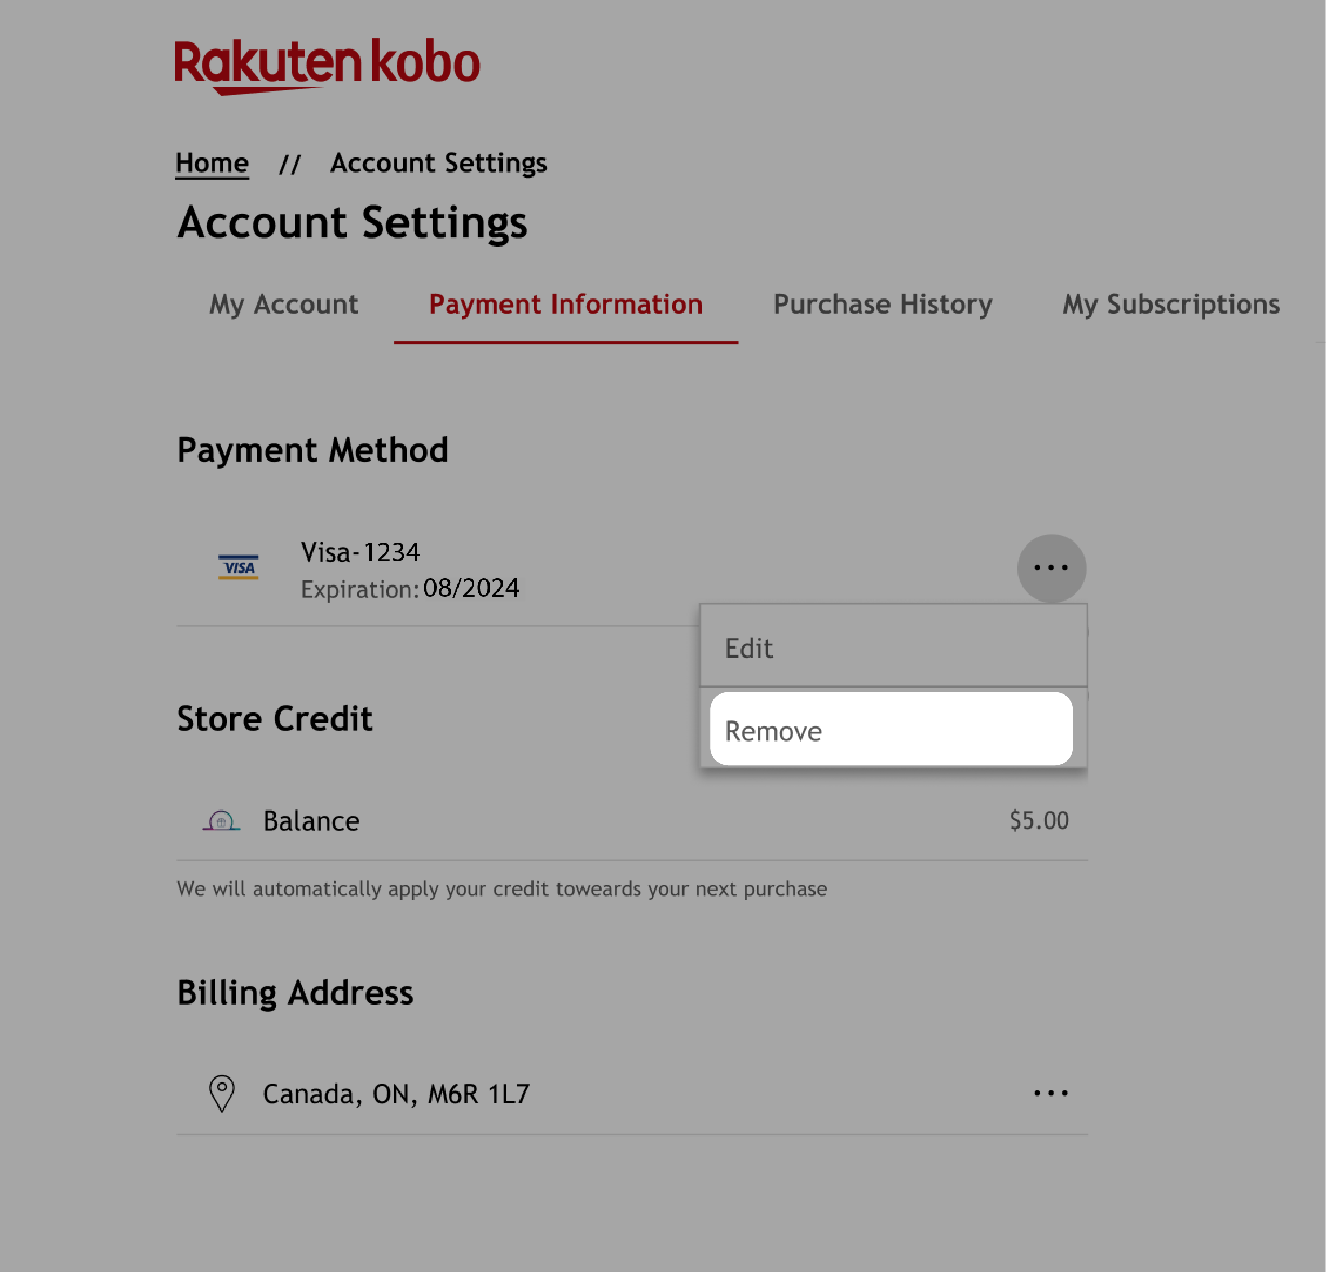Navigate to Home via breadcrumb link

coord(212,162)
